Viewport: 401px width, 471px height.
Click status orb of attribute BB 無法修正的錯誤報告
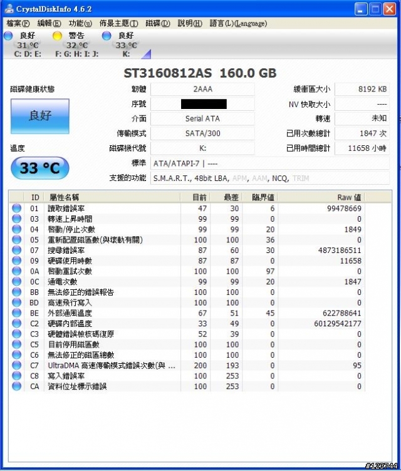(16, 292)
